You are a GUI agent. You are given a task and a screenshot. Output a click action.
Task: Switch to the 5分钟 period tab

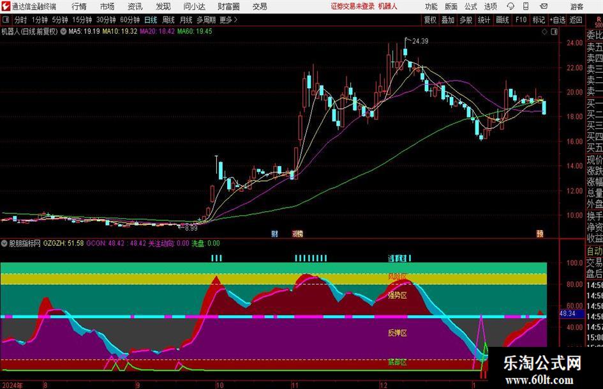(60, 20)
